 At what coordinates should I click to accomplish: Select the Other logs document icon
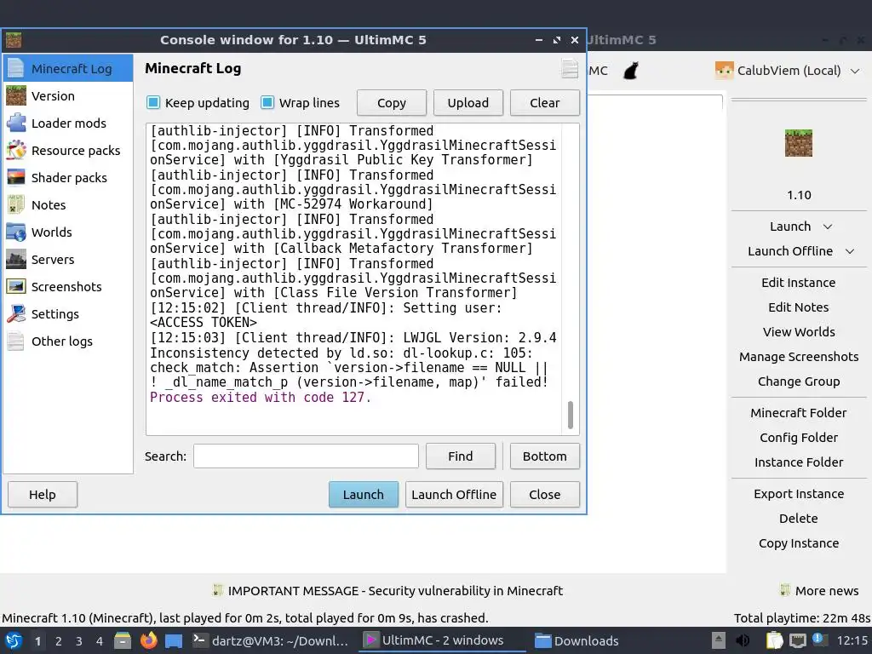(16, 341)
